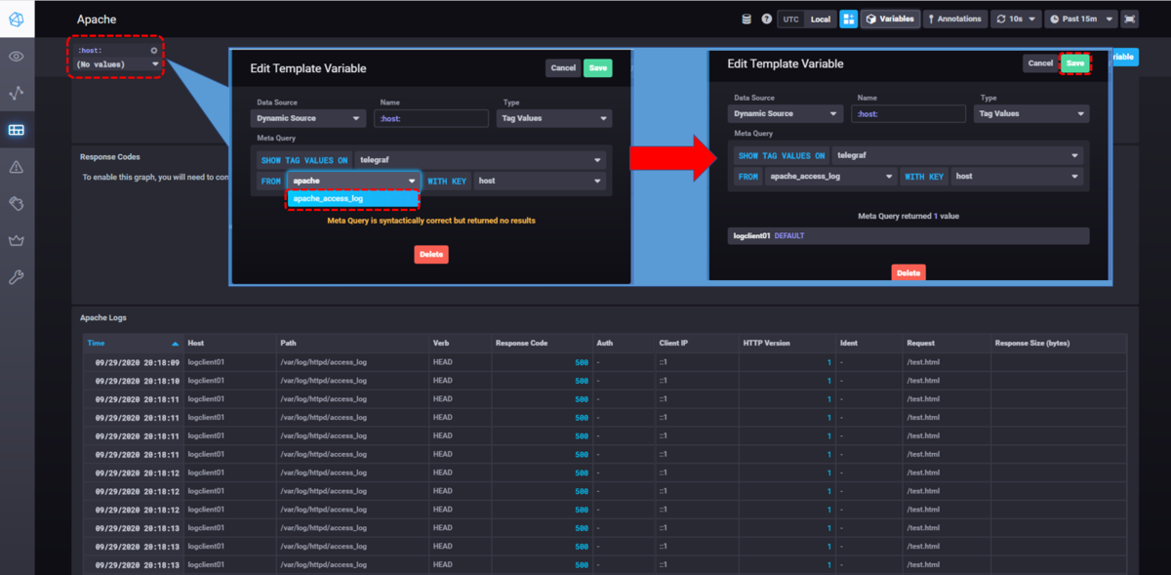The width and height of the screenshot is (1171, 575).
Task: Open Configuration wrench icon in sidebar
Action: [x=17, y=277]
